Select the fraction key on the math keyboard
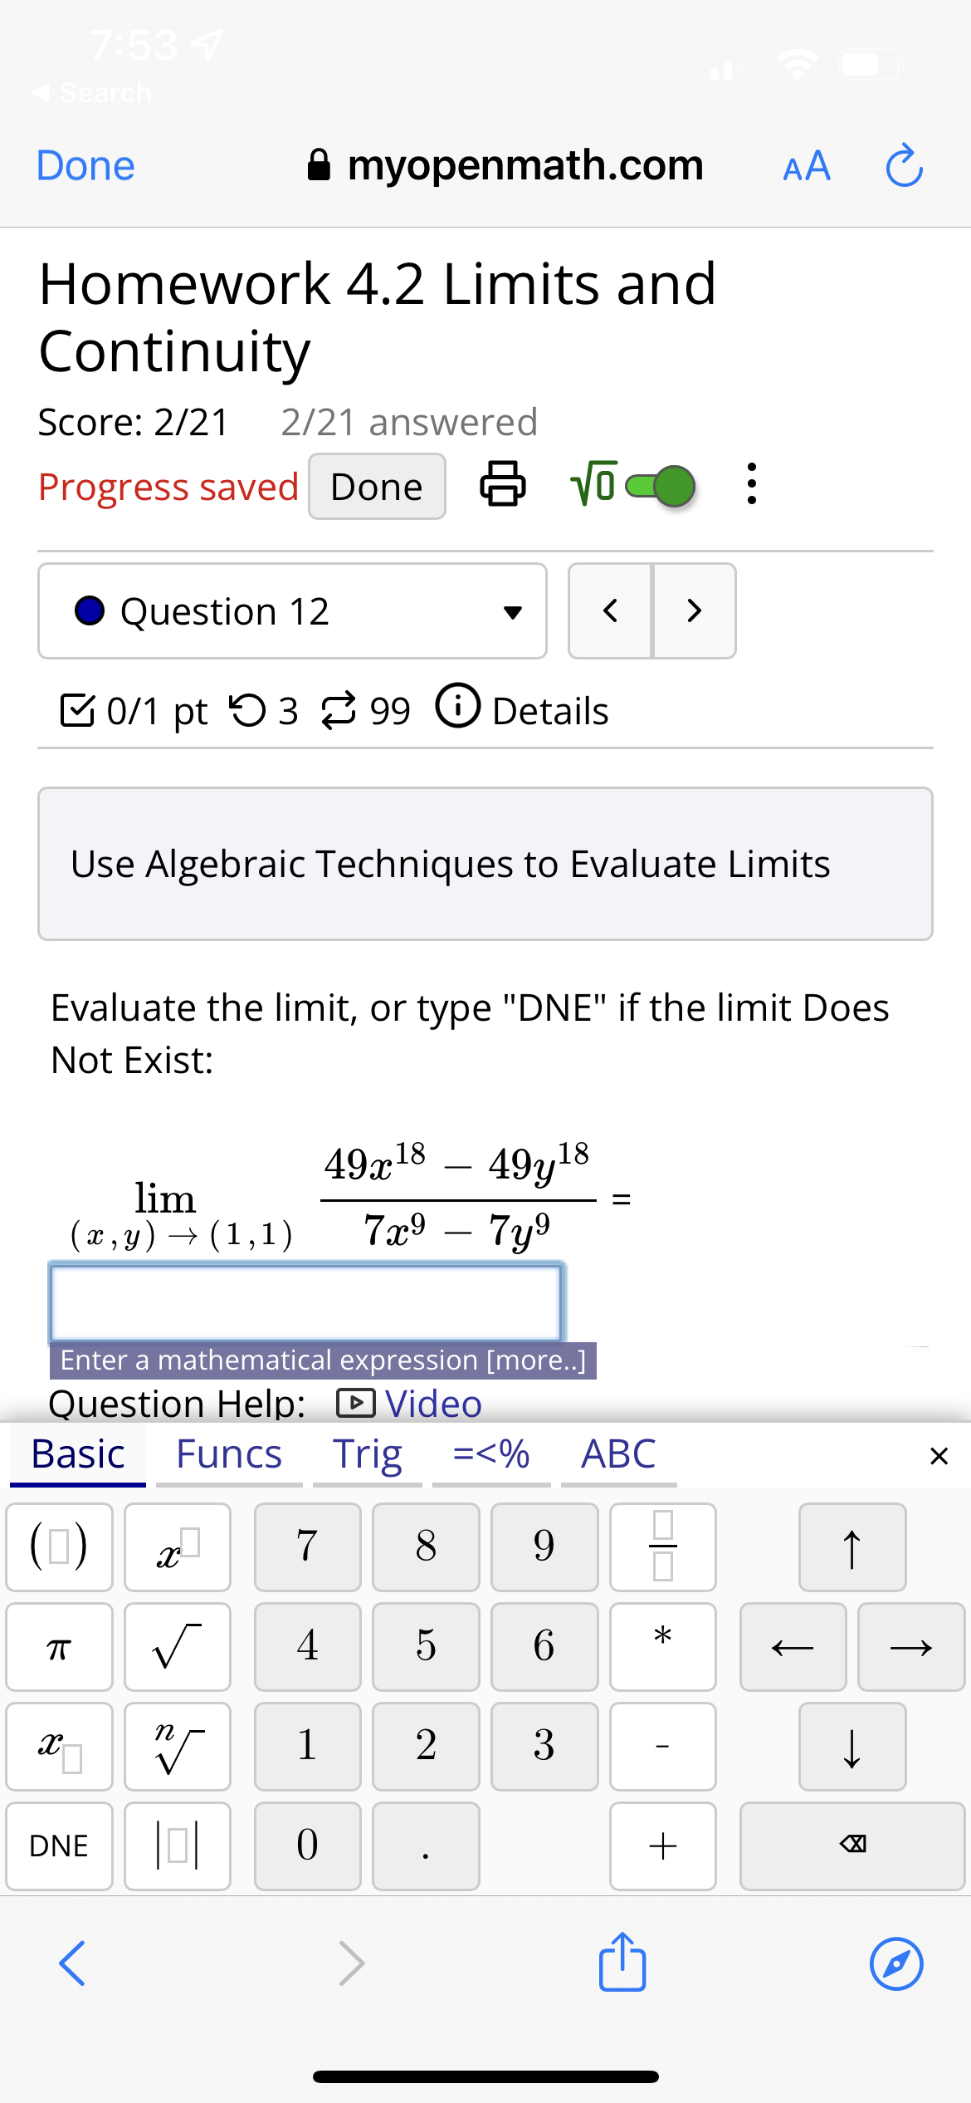971x2103 pixels. [x=662, y=1546]
